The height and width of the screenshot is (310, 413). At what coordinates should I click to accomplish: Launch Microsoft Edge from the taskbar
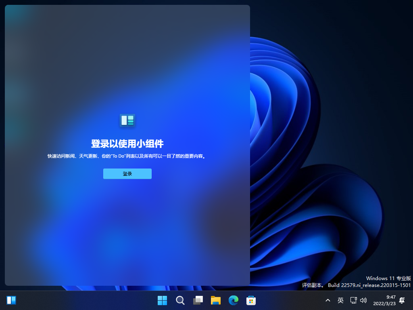[233, 300]
